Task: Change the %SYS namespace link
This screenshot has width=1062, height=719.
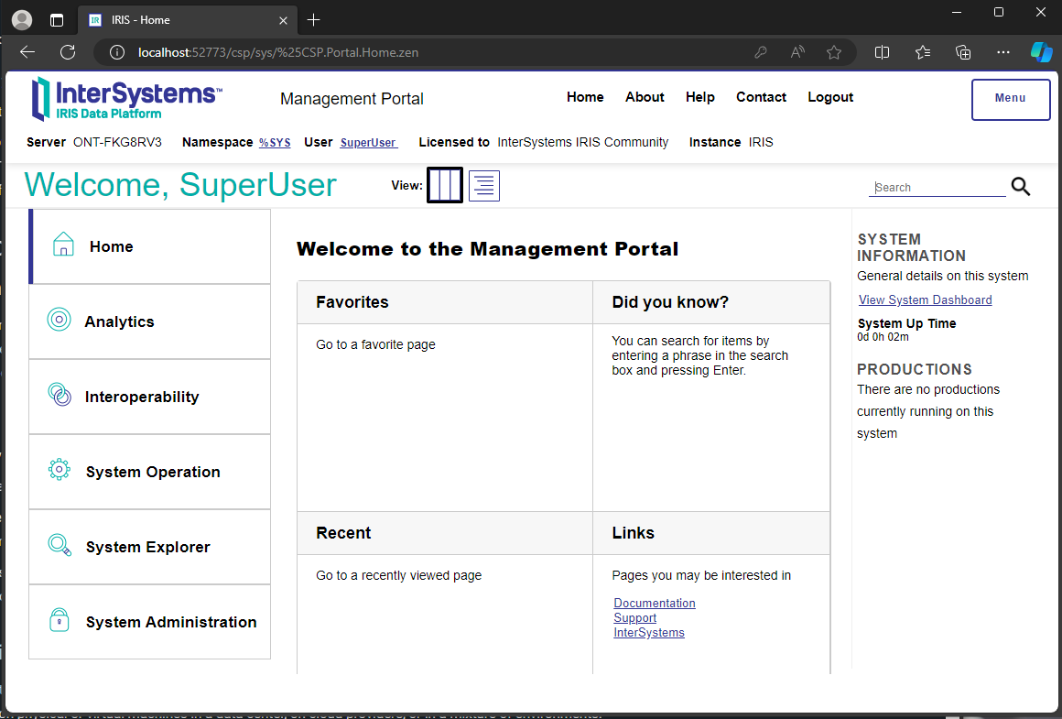Action: [x=275, y=143]
